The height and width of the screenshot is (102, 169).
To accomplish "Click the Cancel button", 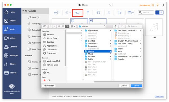I will click(x=124, y=86).
